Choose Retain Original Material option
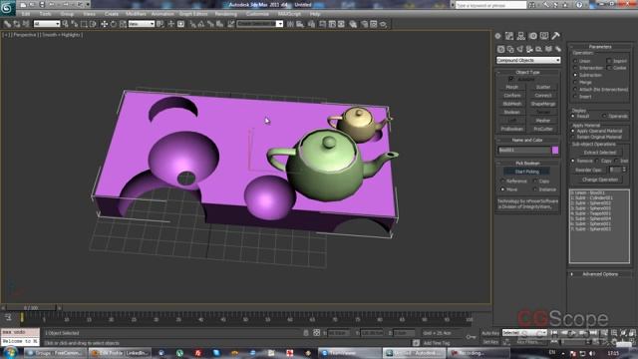The image size is (638, 359). tap(574, 138)
